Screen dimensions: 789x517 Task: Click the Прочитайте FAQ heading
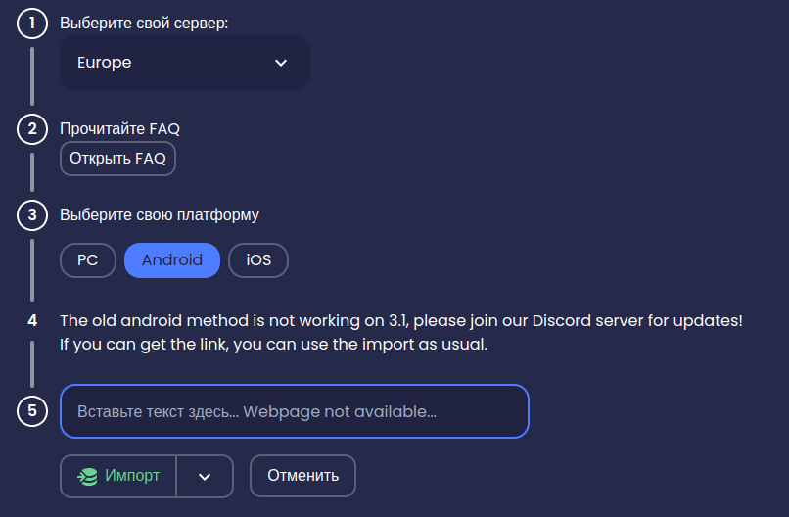pyautogui.click(x=119, y=129)
